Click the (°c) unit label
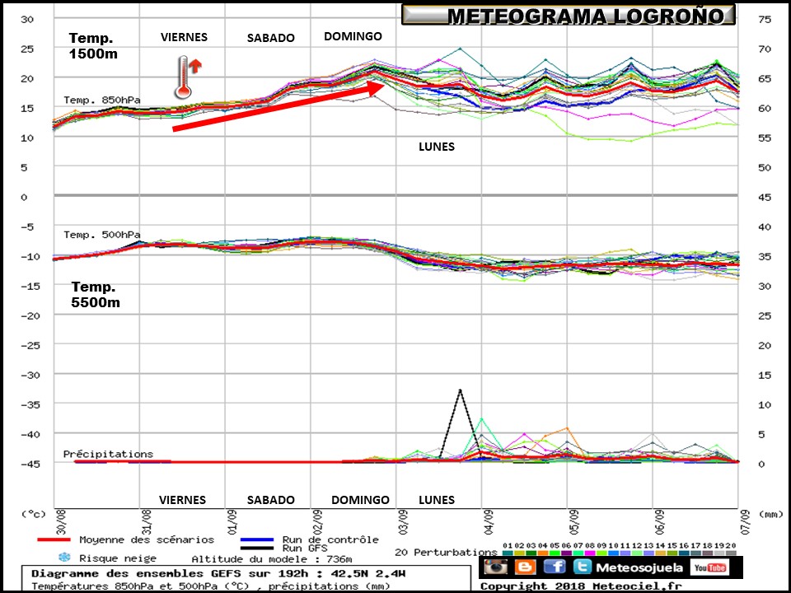This screenshot has width=791, height=593. pos(33,514)
